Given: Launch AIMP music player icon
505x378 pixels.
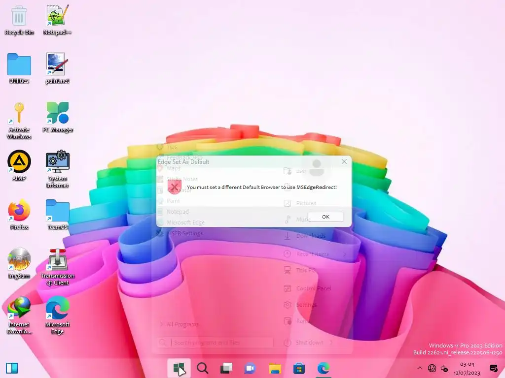Looking at the screenshot, I should pos(19,165).
